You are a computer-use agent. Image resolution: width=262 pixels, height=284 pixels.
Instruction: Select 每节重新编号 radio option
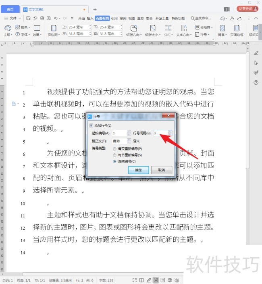114,155
